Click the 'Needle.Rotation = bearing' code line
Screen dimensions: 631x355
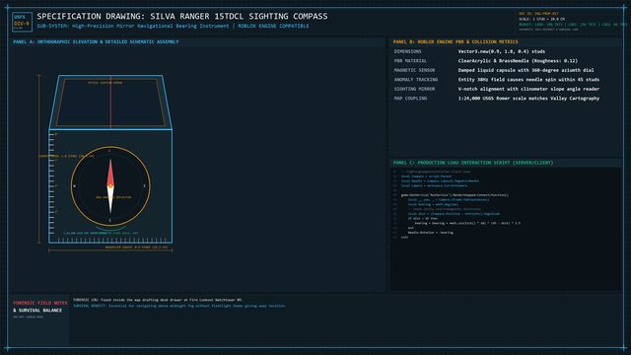point(430,233)
